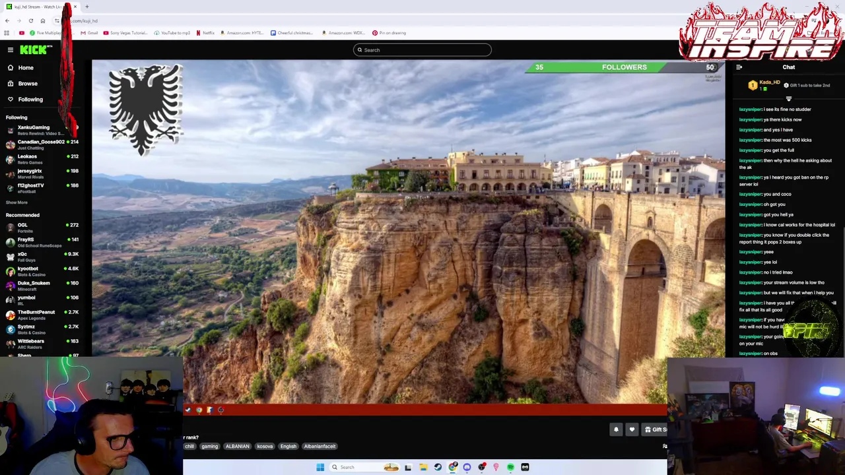Reload the page
The height and width of the screenshot is (475, 845).
(x=31, y=21)
